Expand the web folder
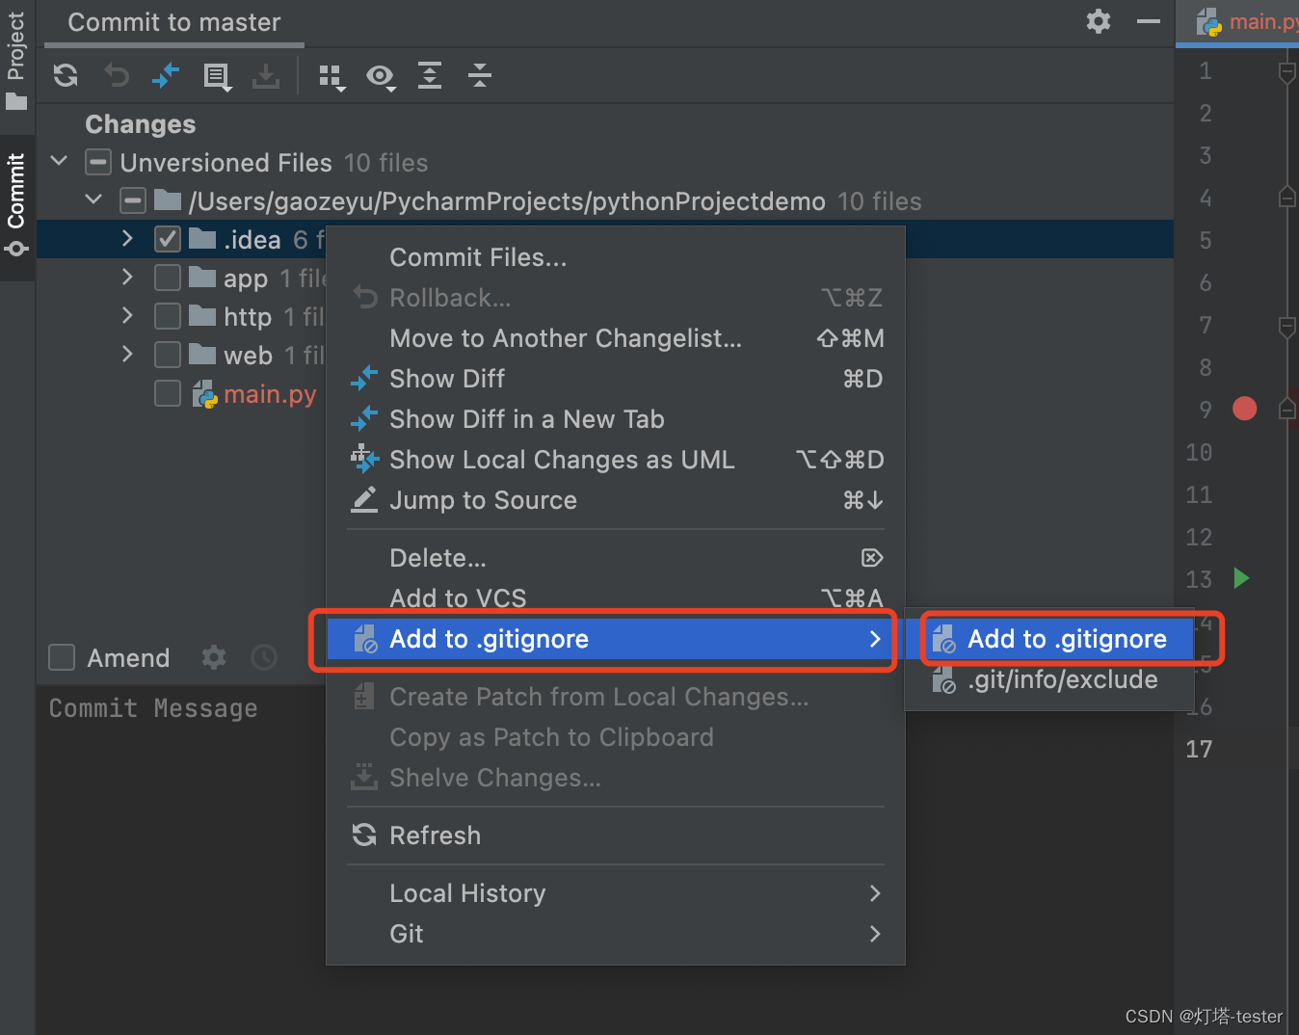 (x=127, y=354)
